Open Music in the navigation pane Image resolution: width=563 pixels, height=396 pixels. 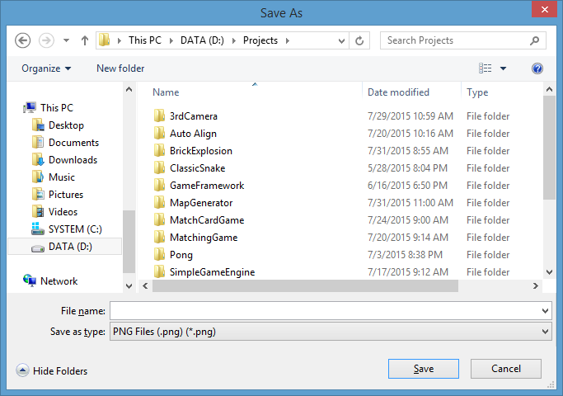click(62, 177)
